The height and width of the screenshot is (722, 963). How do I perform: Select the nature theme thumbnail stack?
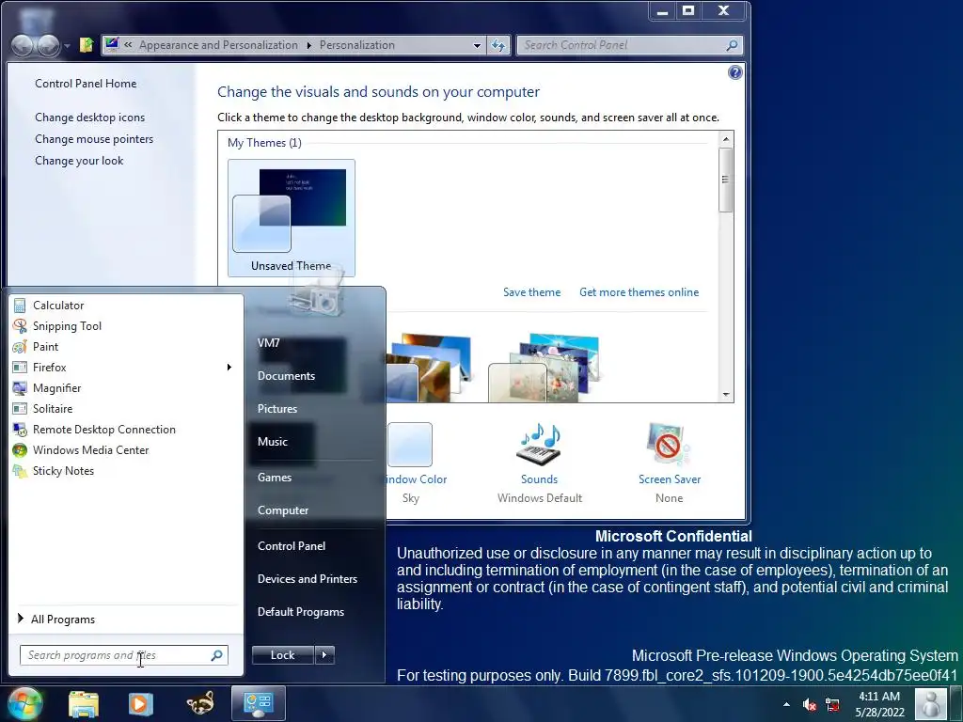(429, 369)
